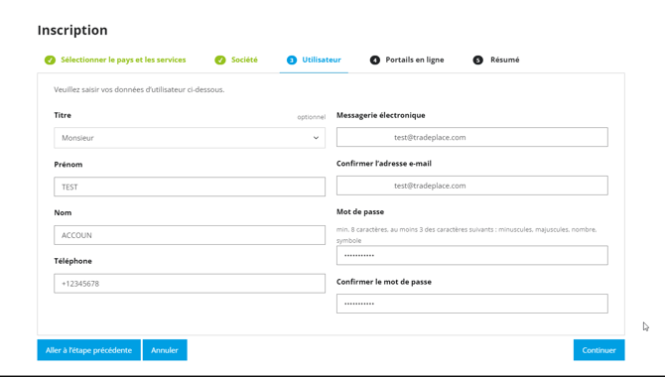Click the black step 5 circle icon
The height and width of the screenshot is (377, 665).
tap(478, 61)
